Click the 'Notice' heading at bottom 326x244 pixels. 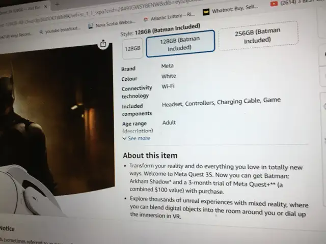(7, 228)
